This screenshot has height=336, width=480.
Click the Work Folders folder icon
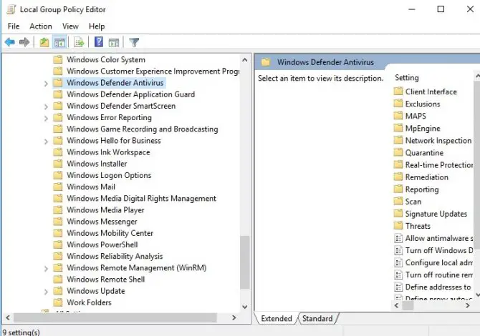pos(58,302)
